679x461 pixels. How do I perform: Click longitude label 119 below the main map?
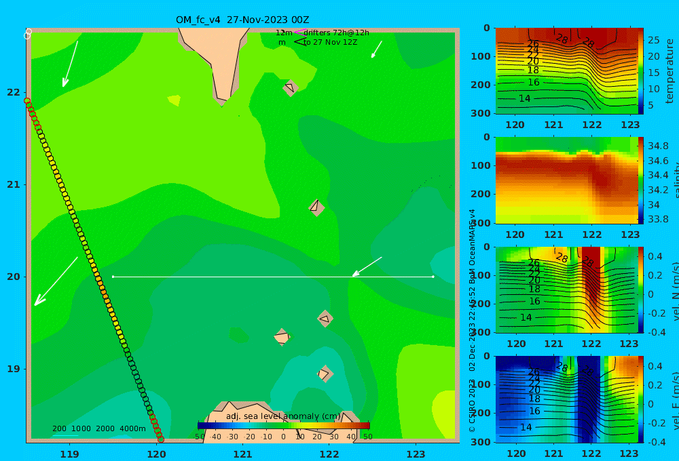[70, 454]
